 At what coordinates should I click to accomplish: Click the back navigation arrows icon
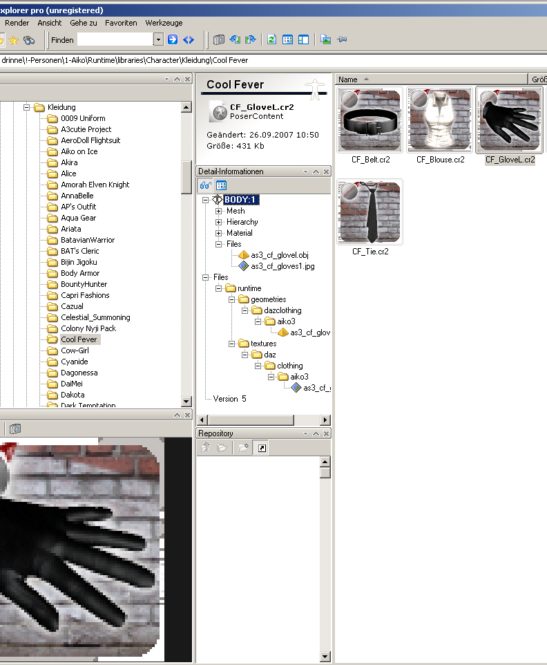coord(235,40)
